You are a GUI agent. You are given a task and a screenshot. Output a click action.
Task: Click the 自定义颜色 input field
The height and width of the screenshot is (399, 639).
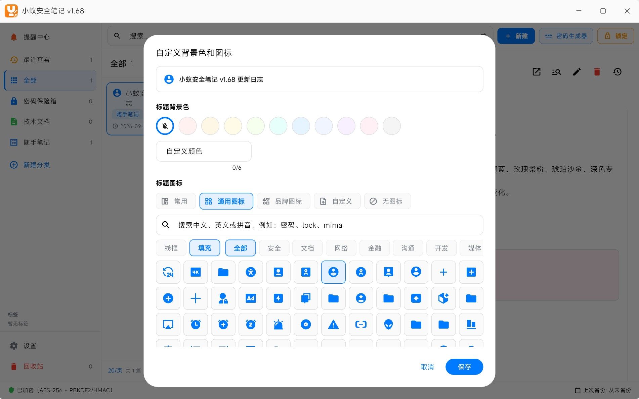tap(204, 151)
